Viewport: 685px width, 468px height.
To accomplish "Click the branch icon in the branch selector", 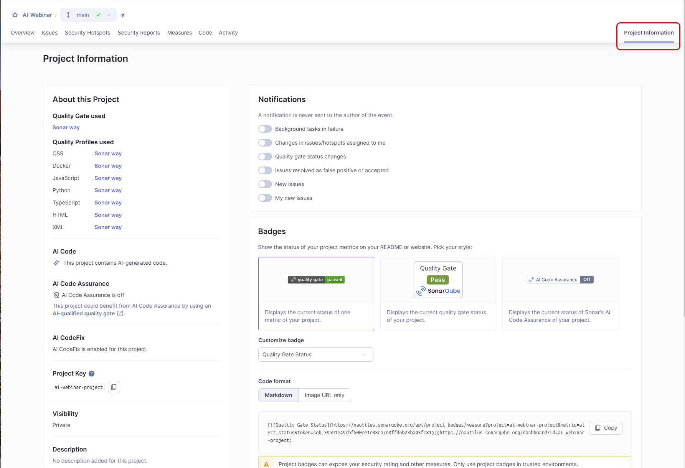I will [x=68, y=15].
